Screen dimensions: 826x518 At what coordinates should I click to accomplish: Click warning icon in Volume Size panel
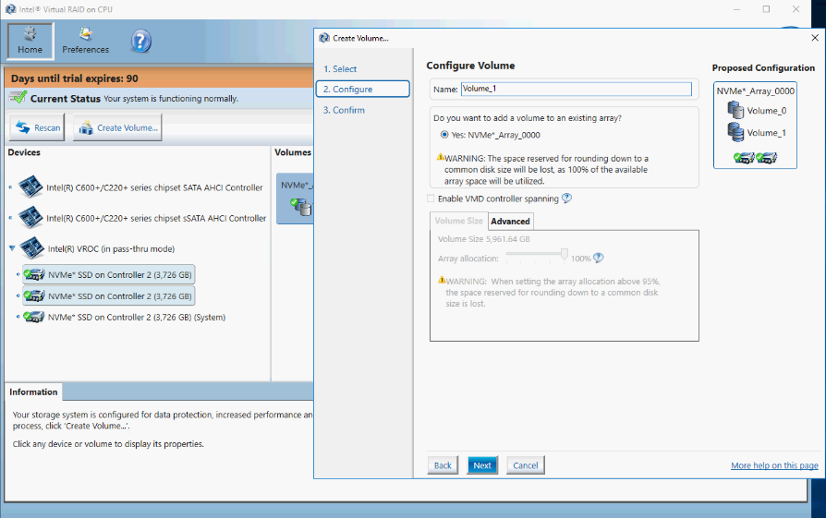click(442, 280)
